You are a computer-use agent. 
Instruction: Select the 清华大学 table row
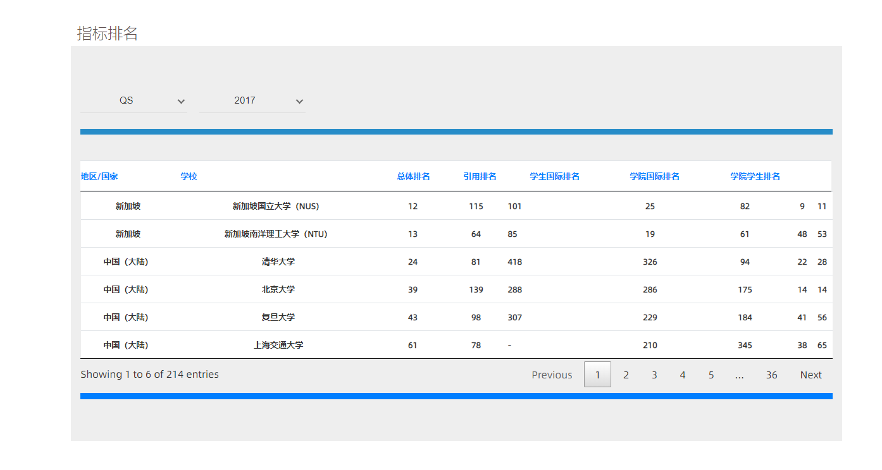coord(278,262)
